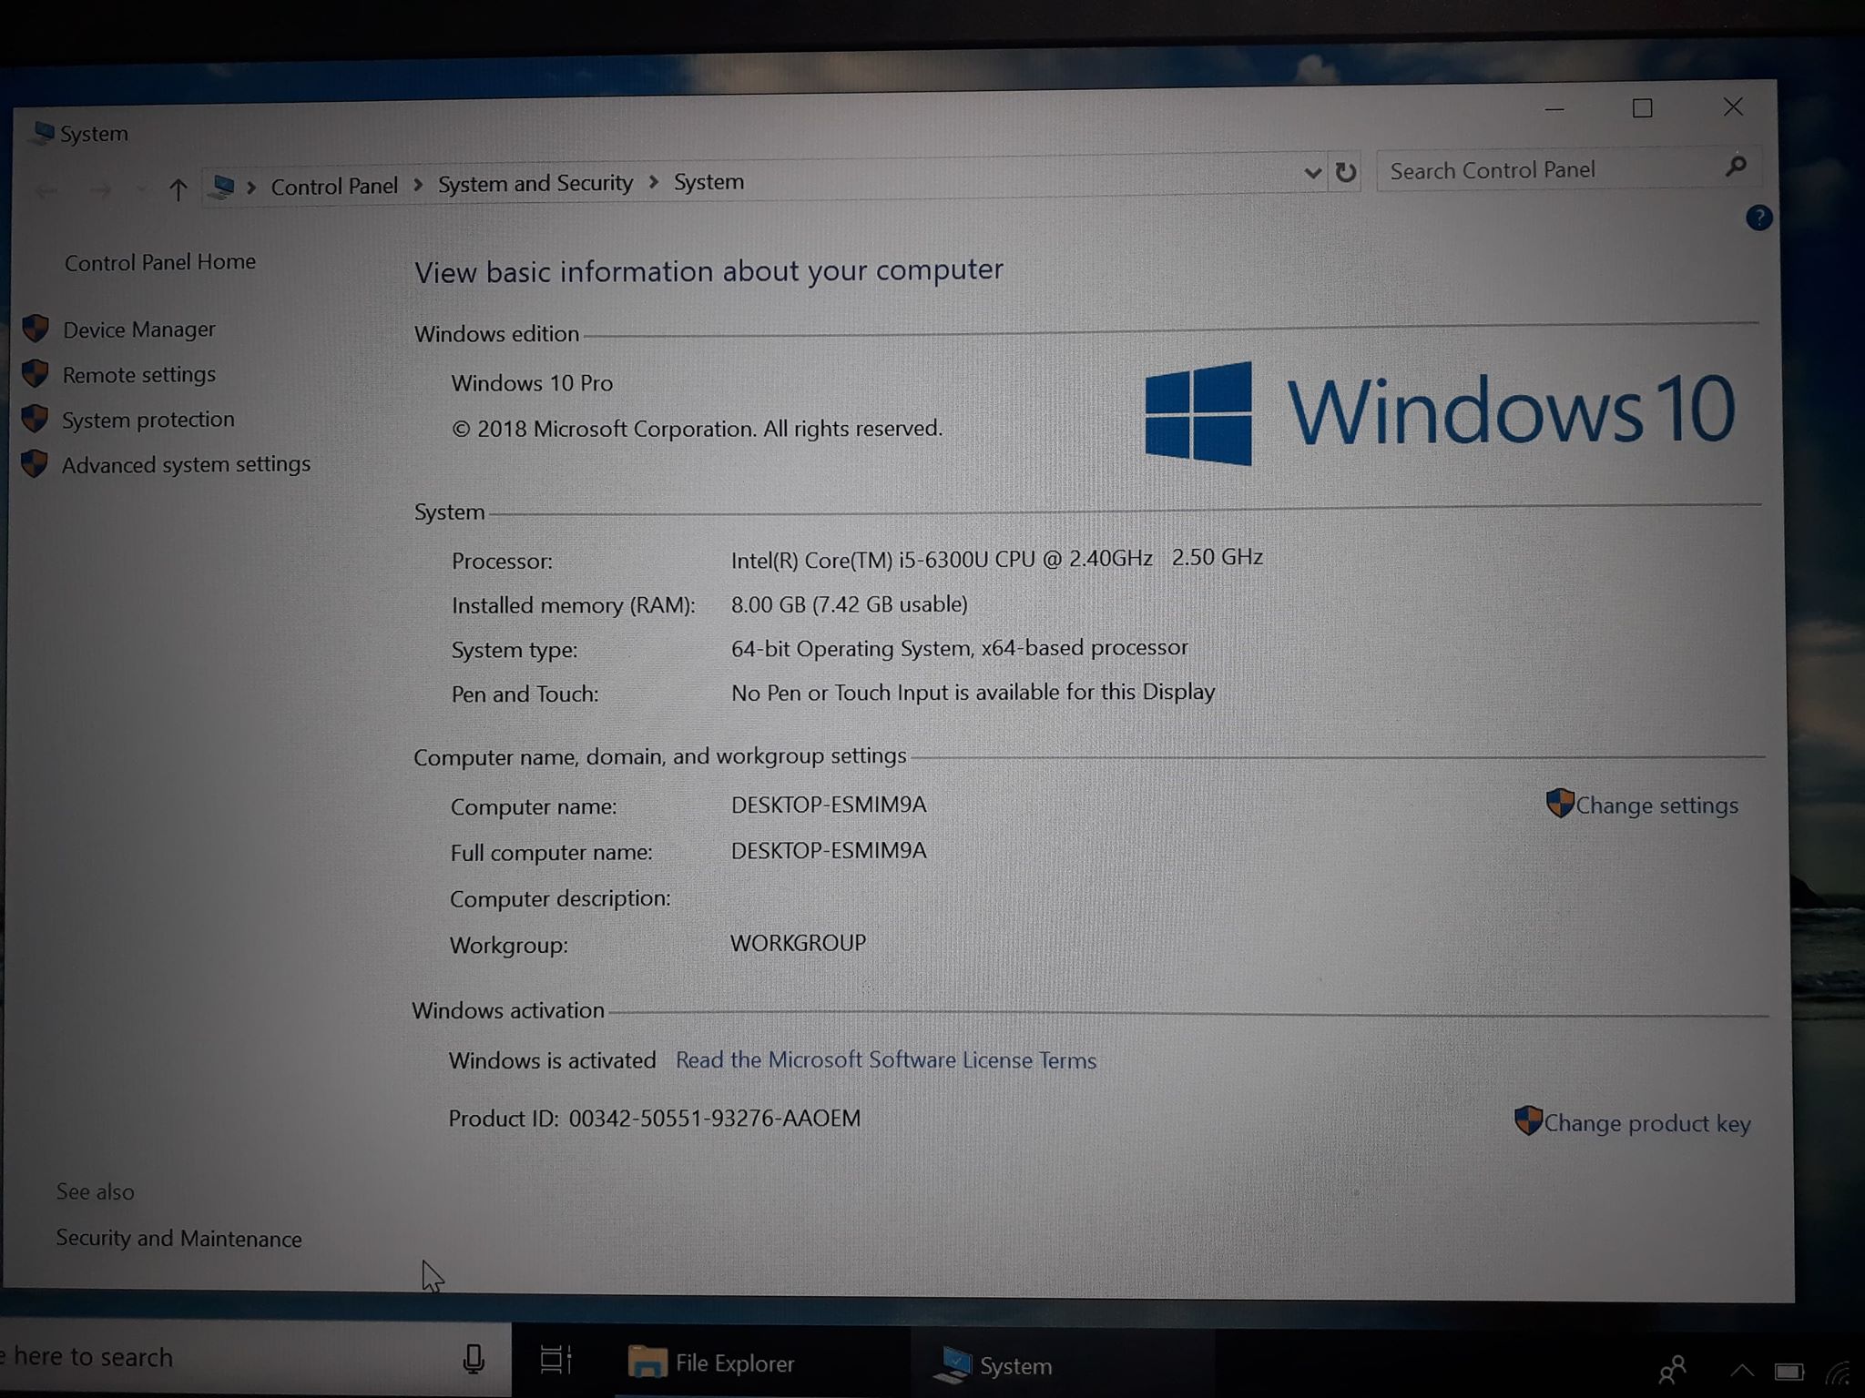The width and height of the screenshot is (1865, 1398).
Task: Click the Back navigation arrow
Action: pos(46,190)
